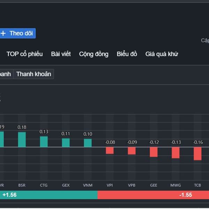The image size is (209, 209).
Task: Click the 0.18 value label
Action: [22, 127]
